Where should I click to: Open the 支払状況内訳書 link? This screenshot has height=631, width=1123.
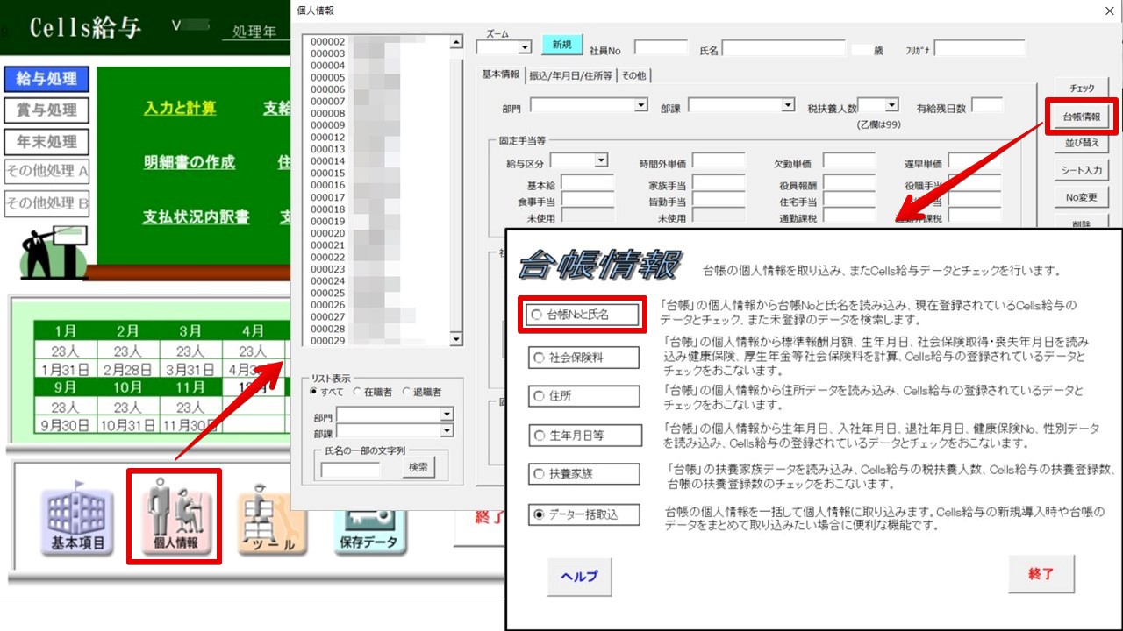(x=197, y=217)
